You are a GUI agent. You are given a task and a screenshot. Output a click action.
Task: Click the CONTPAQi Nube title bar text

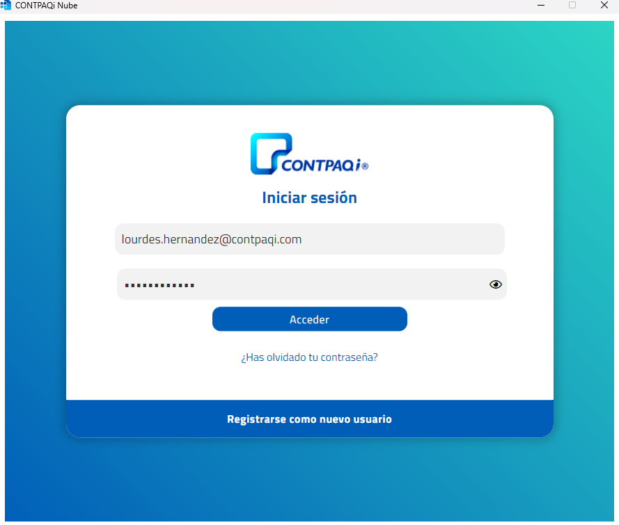coord(46,6)
